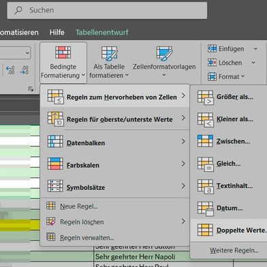Select Regeln verwalten...

point(115,238)
